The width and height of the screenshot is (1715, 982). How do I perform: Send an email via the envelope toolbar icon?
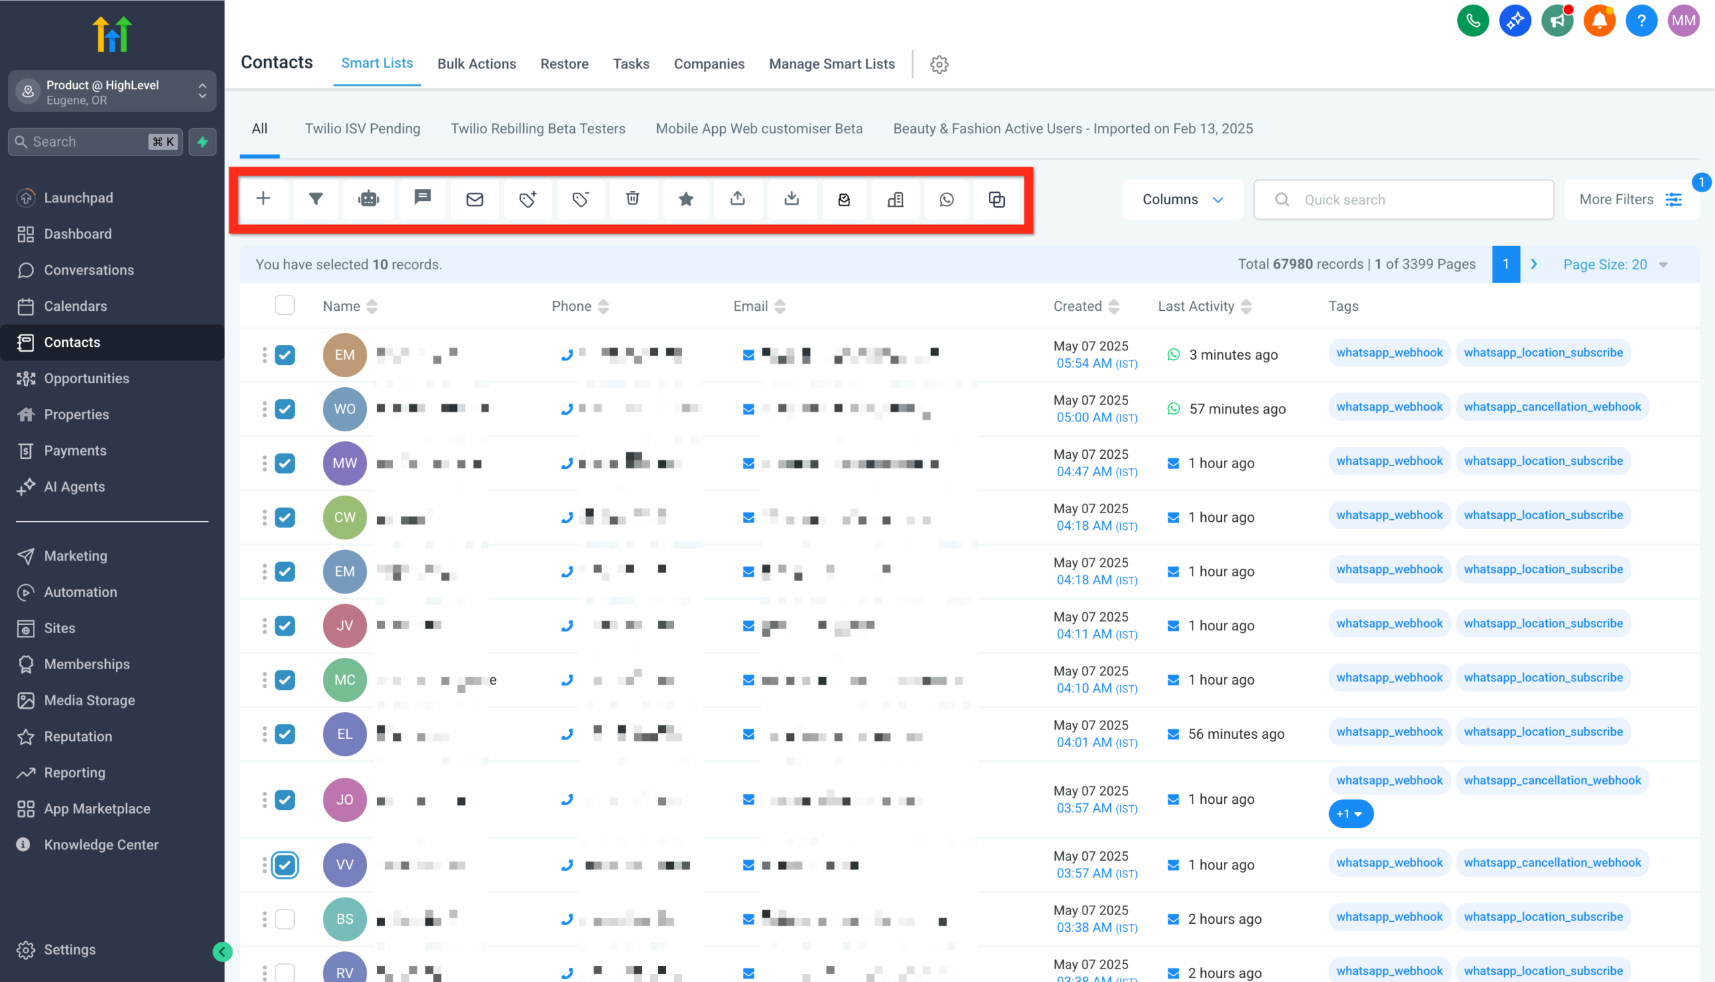coord(475,199)
